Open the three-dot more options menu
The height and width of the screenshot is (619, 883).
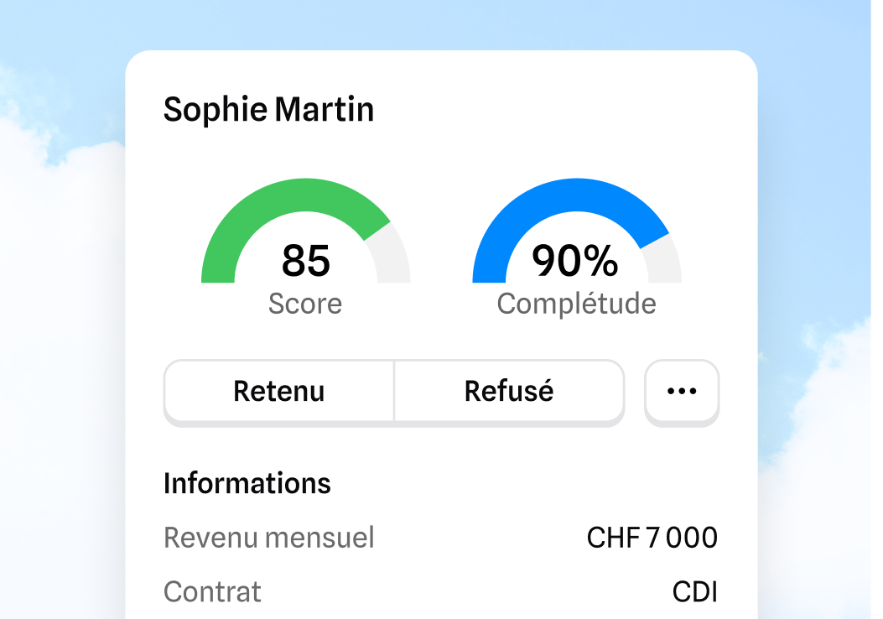[x=682, y=391]
